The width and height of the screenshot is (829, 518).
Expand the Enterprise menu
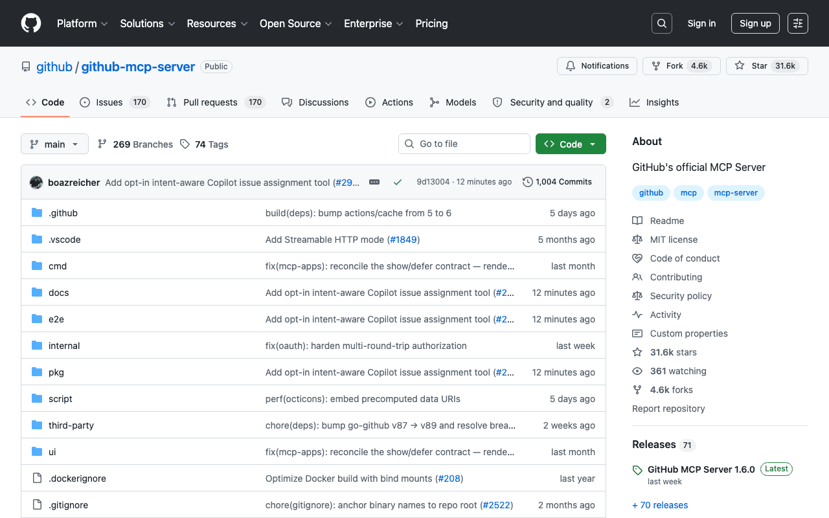(374, 23)
